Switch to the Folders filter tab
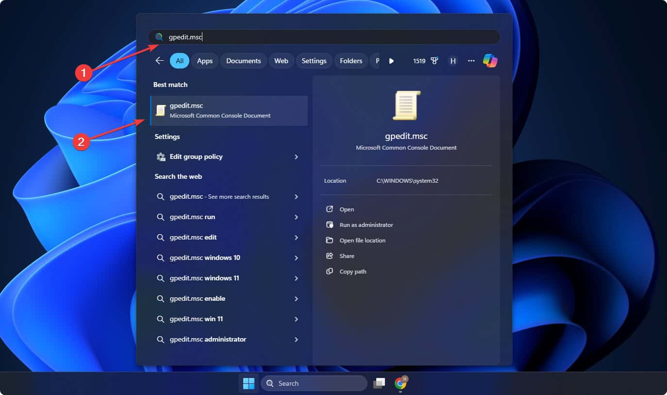The image size is (667, 395). point(351,61)
